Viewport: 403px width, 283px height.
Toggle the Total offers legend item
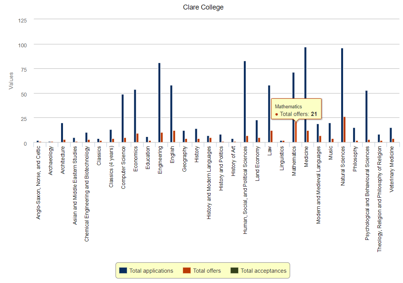202,271
